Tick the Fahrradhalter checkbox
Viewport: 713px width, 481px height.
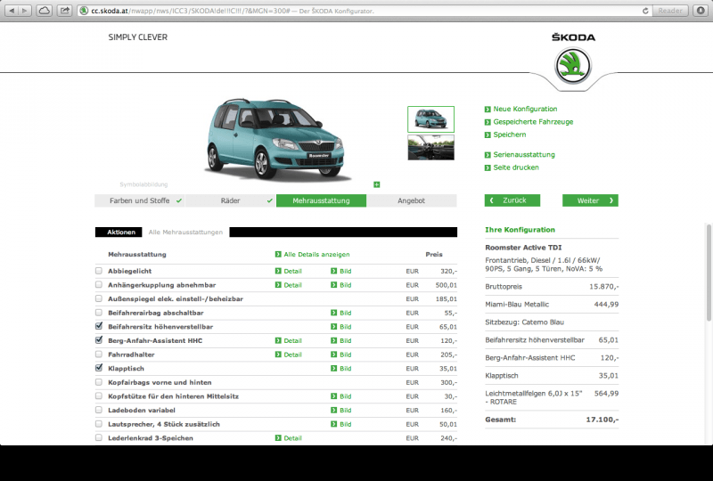99,355
